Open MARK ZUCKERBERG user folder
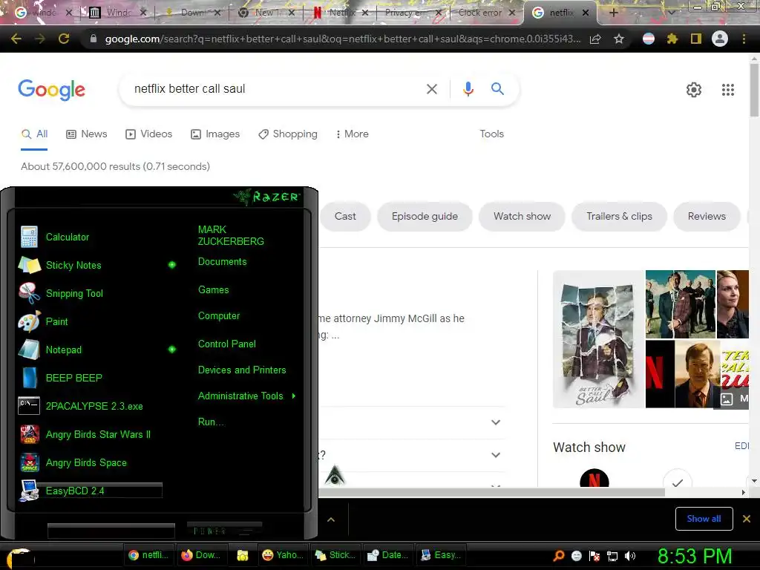 pyautogui.click(x=231, y=235)
